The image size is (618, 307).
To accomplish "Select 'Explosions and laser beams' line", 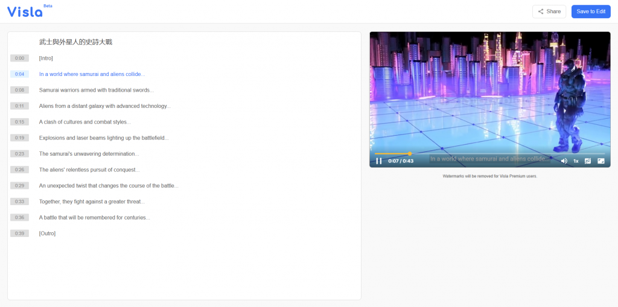I will point(104,138).
